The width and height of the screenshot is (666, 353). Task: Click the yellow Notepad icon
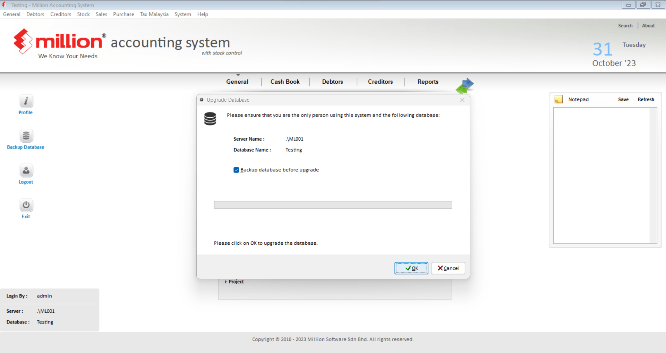coord(558,99)
